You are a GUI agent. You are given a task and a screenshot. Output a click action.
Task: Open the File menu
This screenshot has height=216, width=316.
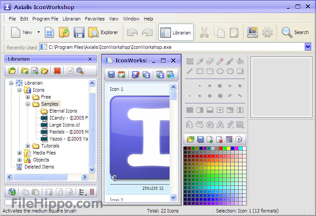point(12,19)
